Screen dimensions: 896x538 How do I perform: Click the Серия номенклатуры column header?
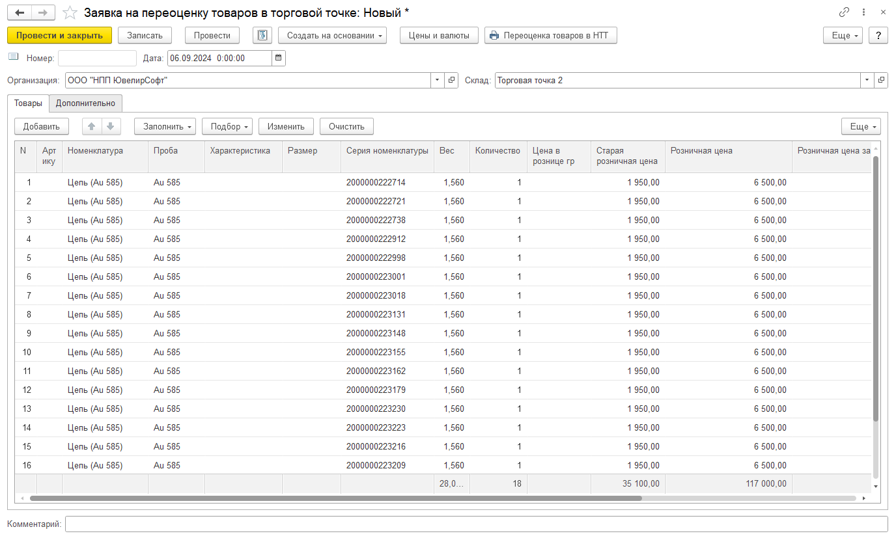click(387, 156)
